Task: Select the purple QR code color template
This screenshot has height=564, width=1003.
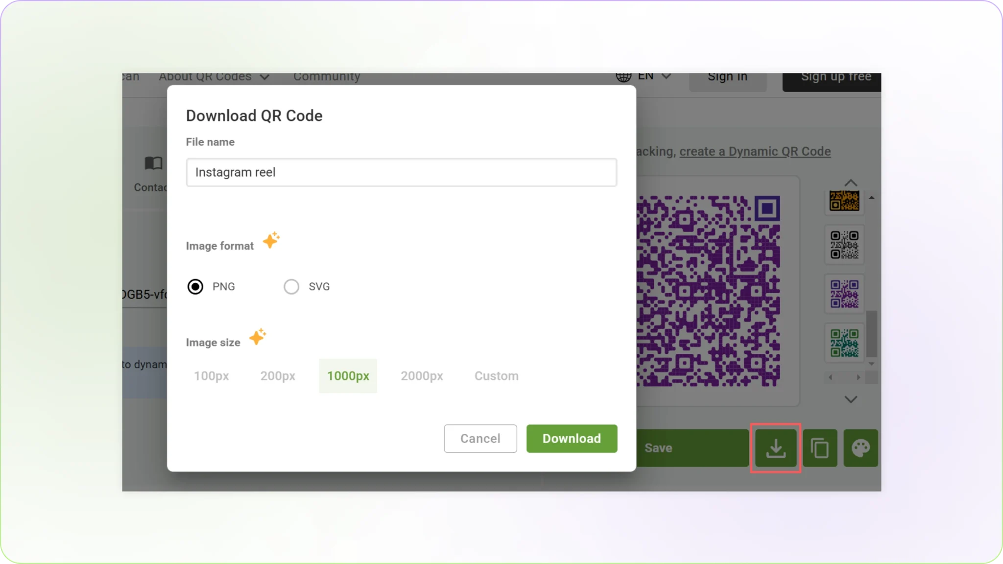Action: [844, 293]
